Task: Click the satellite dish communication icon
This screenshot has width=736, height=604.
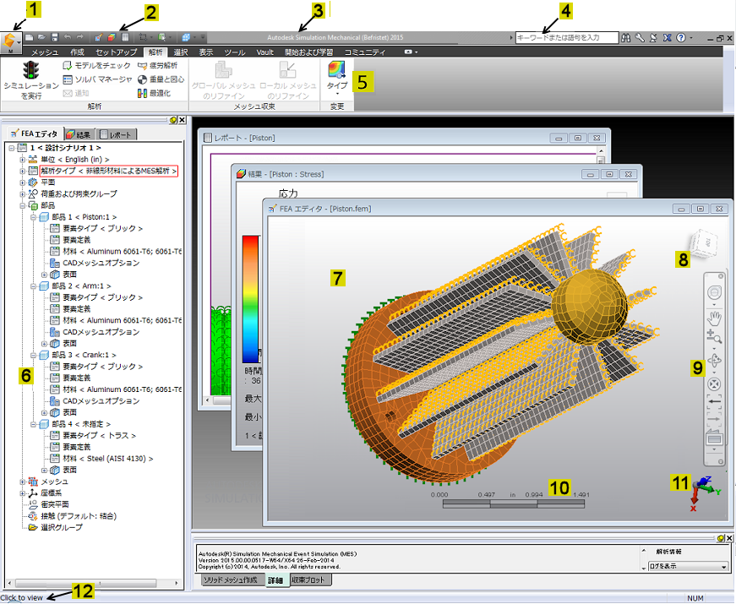Action: pyautogui.click(x=653, y=37)
